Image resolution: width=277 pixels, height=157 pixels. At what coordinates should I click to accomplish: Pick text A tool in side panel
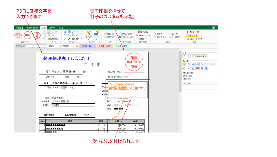point(189,64)
